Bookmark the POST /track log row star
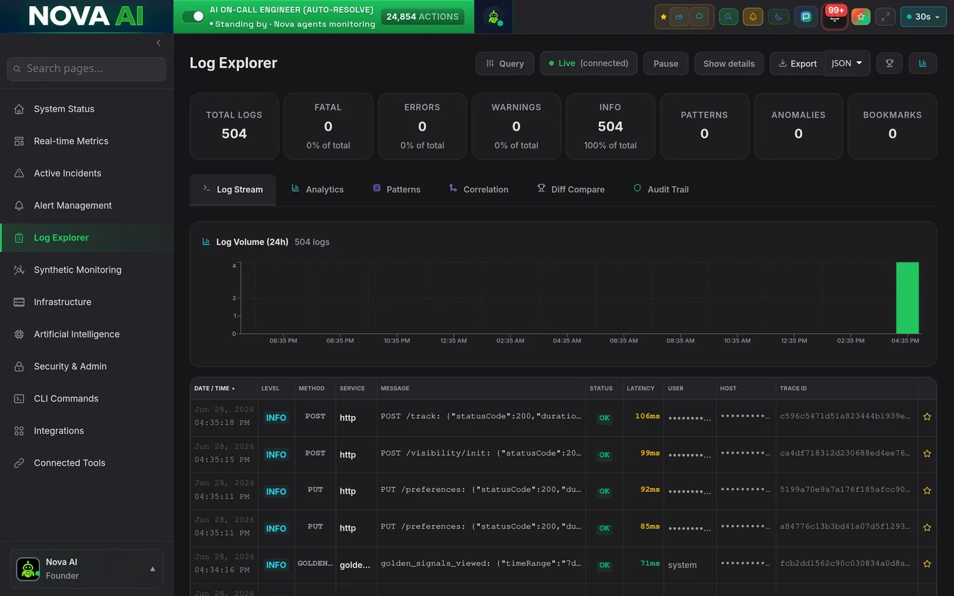Screen dimensions: 954x596 click(x=927, y=417)
